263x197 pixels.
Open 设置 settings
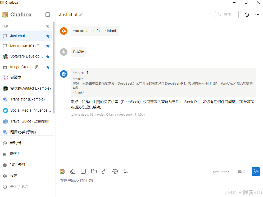(27, 176)
